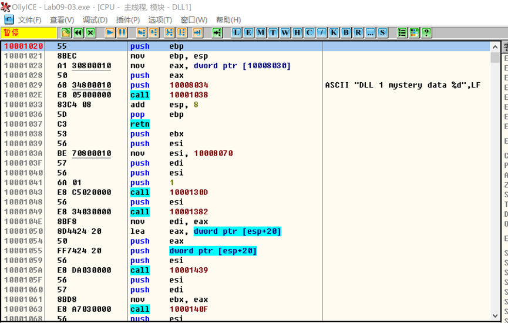Screen dimensions: 508x323
Task: Click the yellow 暂停 status field
Action: click(29, 32)
